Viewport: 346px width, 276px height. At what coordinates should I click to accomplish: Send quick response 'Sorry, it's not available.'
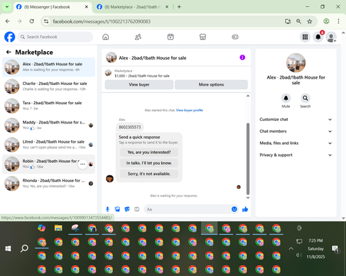click(149, 174)
